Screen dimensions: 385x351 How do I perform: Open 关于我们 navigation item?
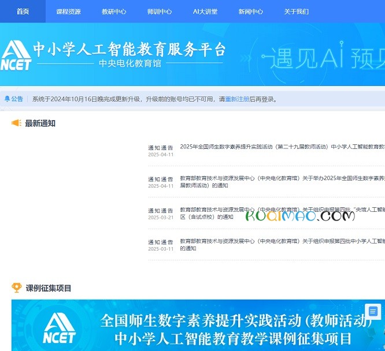[296, 12]
